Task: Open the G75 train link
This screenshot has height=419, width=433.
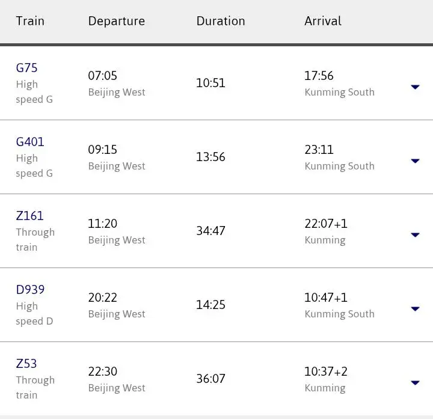Action: (26, 68)
